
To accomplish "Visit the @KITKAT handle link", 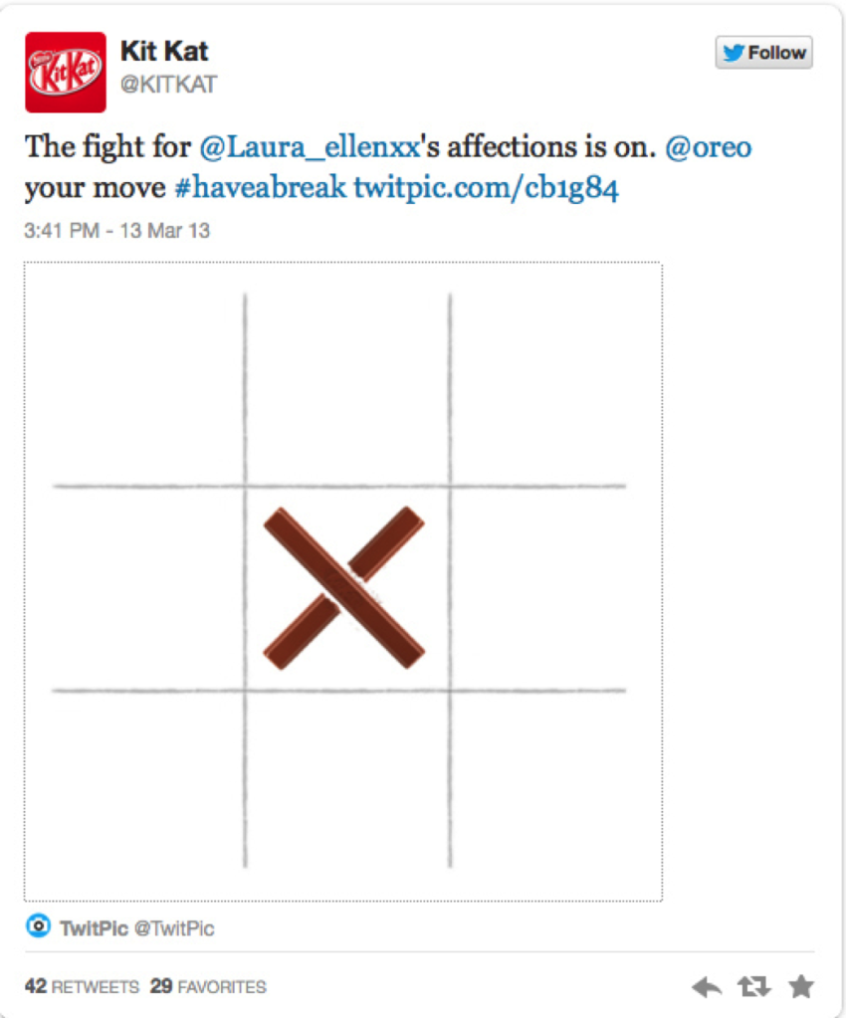I will [x=168, y=85].
